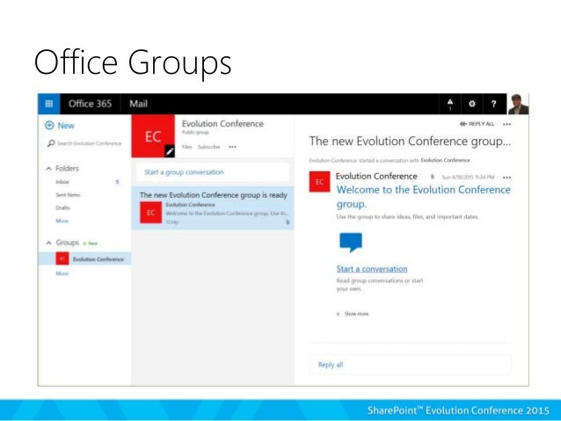This screenshot has width=561, height=421.
Task: Click the inbox unread count 5
Action: tap(117, 182)
